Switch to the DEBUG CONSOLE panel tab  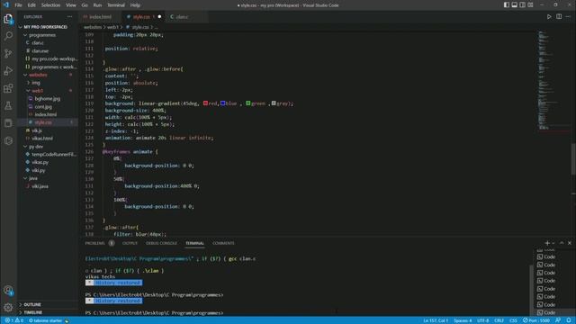(161, 243)
